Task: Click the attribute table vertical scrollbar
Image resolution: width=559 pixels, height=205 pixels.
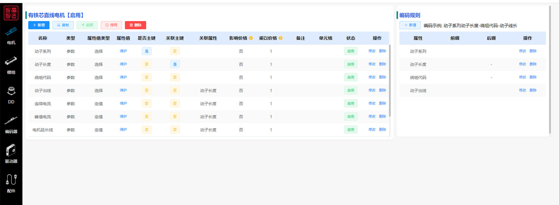Action: [x=390, y=81]
